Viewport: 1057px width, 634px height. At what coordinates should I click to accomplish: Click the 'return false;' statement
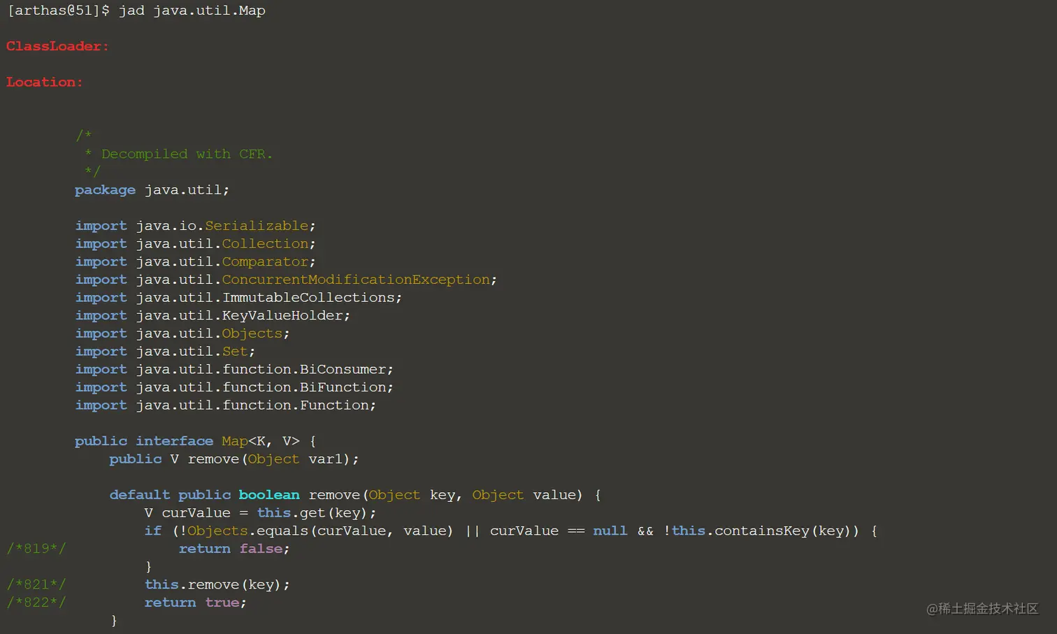coord(234,549)
